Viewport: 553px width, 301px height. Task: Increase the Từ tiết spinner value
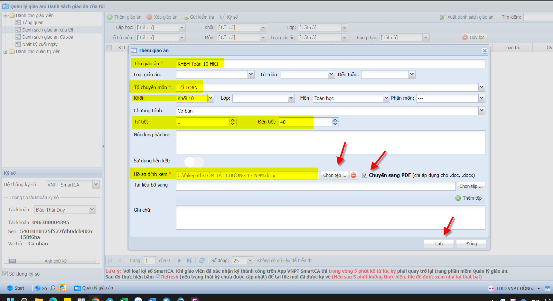(233, 120)
